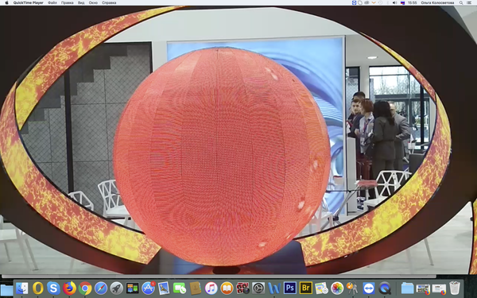This screenshot has width=477, height=298.
Task: Launch Skype from the Dock
Action: click(53, 288)
